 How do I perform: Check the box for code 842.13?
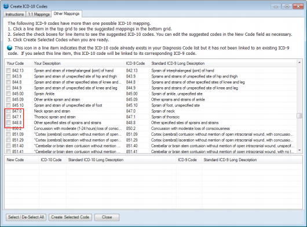pos(8,70)
